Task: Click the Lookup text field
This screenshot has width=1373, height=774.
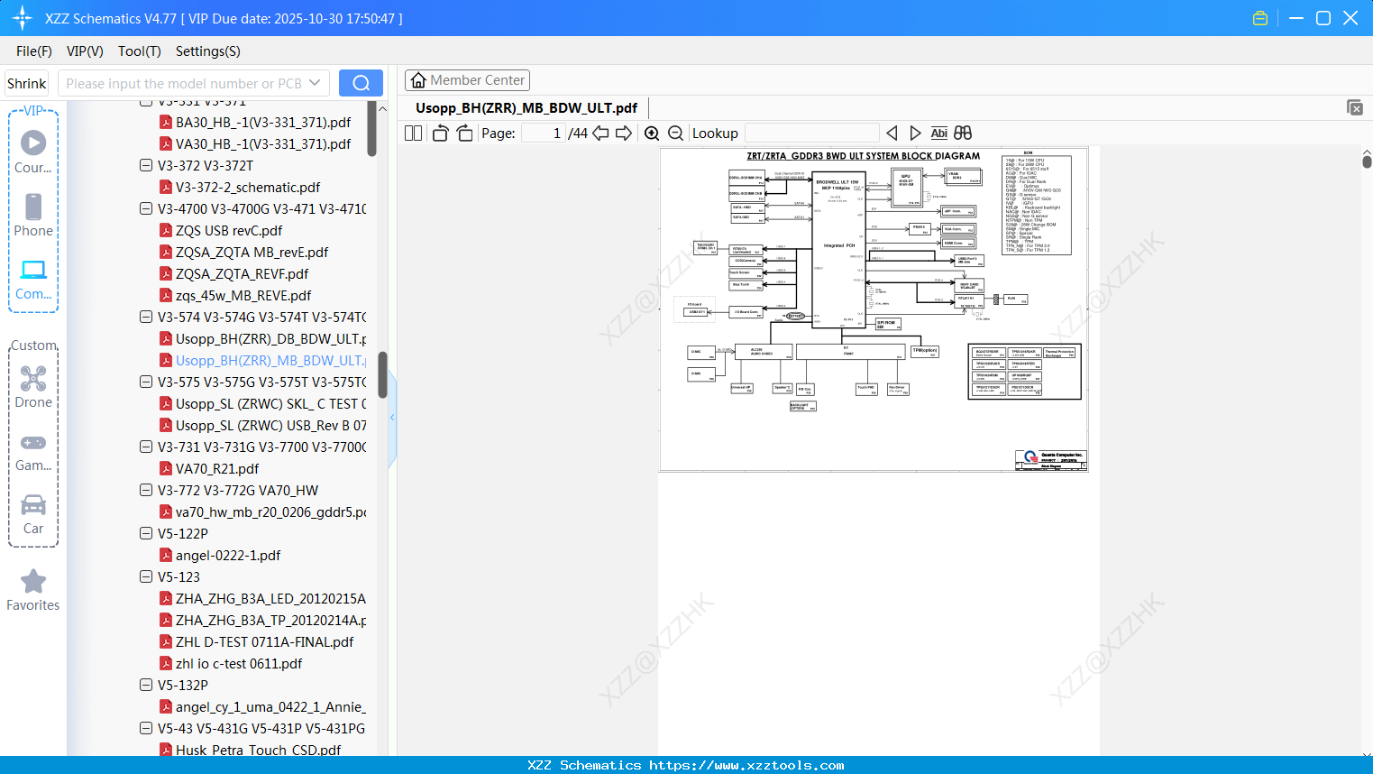Action: tap(811, 134)
